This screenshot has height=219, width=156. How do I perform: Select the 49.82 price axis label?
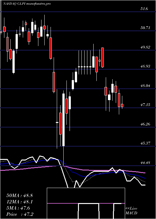(145, 47)
